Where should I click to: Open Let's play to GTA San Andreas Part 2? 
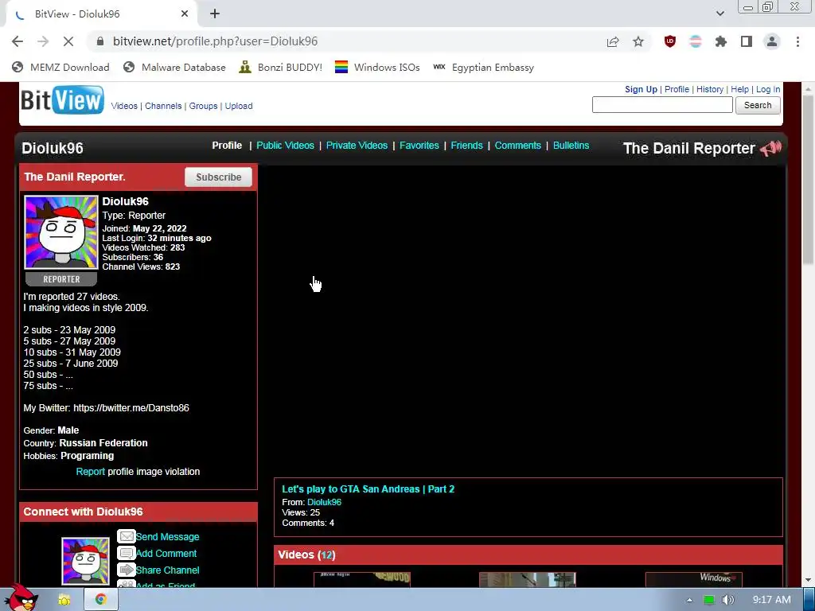pos(368,489)
